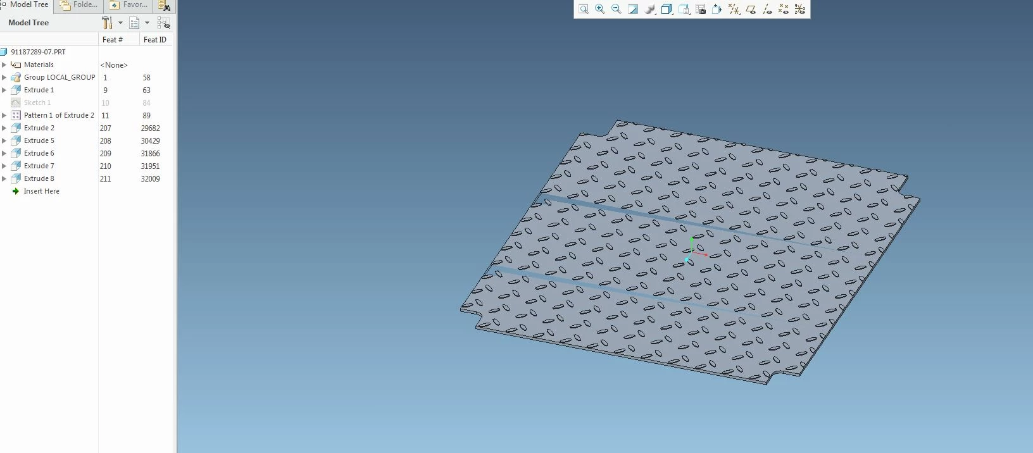
Task: Toggle datum plane display
Action: (751, 9)
